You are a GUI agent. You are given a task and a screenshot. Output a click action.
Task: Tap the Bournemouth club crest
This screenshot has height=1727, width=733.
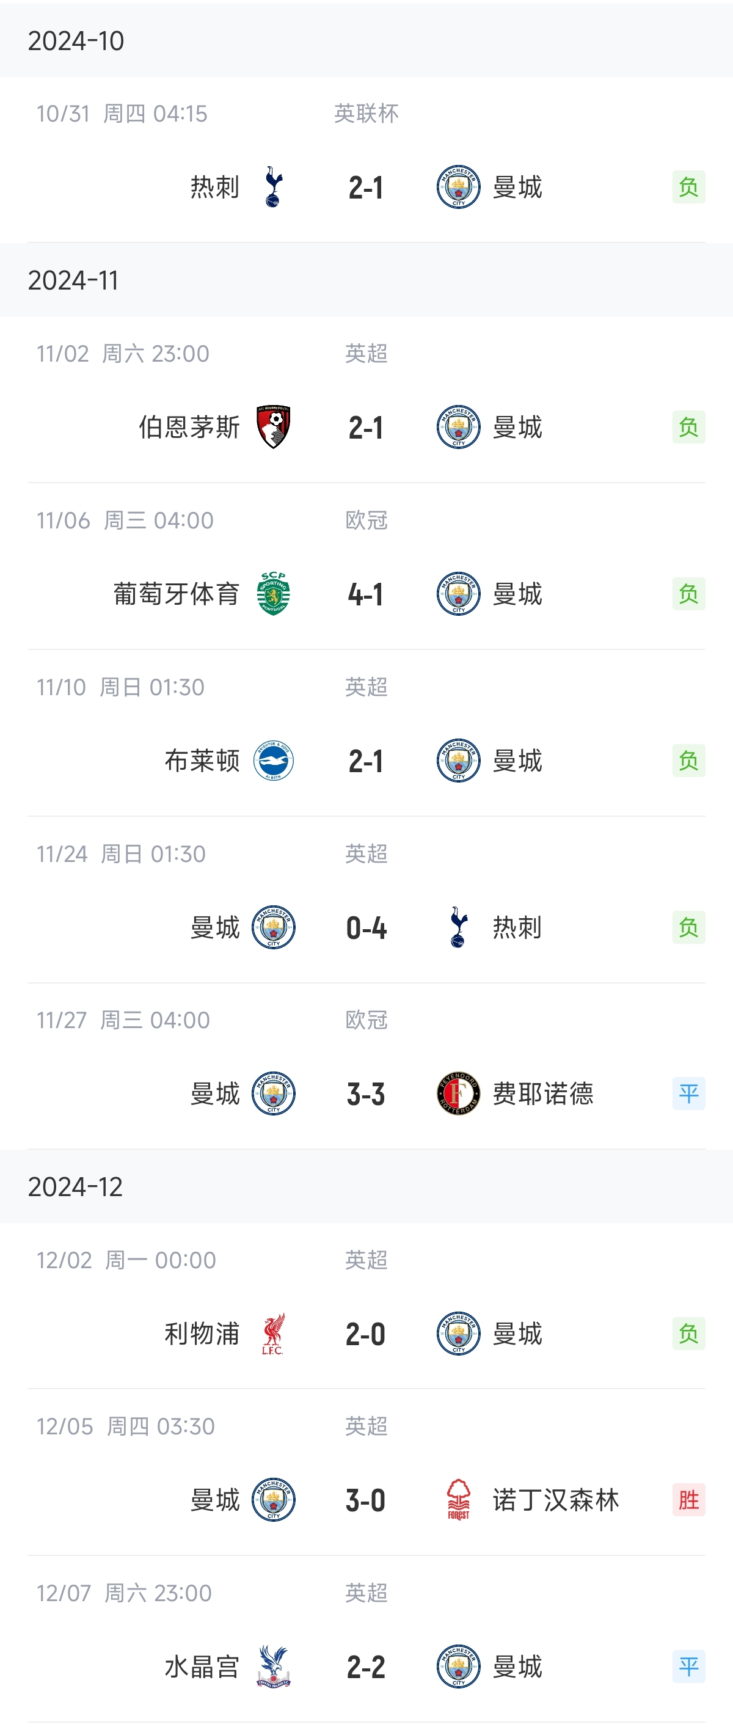click(x=273, y=427)
